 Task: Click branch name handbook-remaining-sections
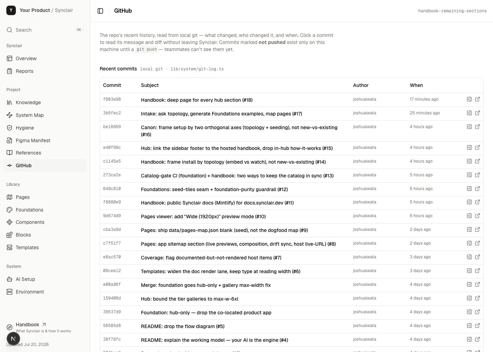[x=452, y=11]
